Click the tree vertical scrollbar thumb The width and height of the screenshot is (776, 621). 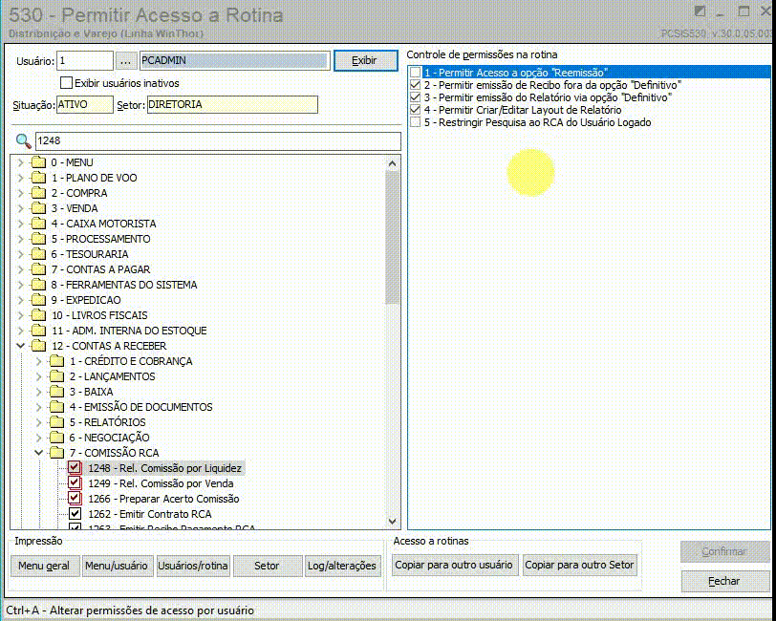pos(393,238)
